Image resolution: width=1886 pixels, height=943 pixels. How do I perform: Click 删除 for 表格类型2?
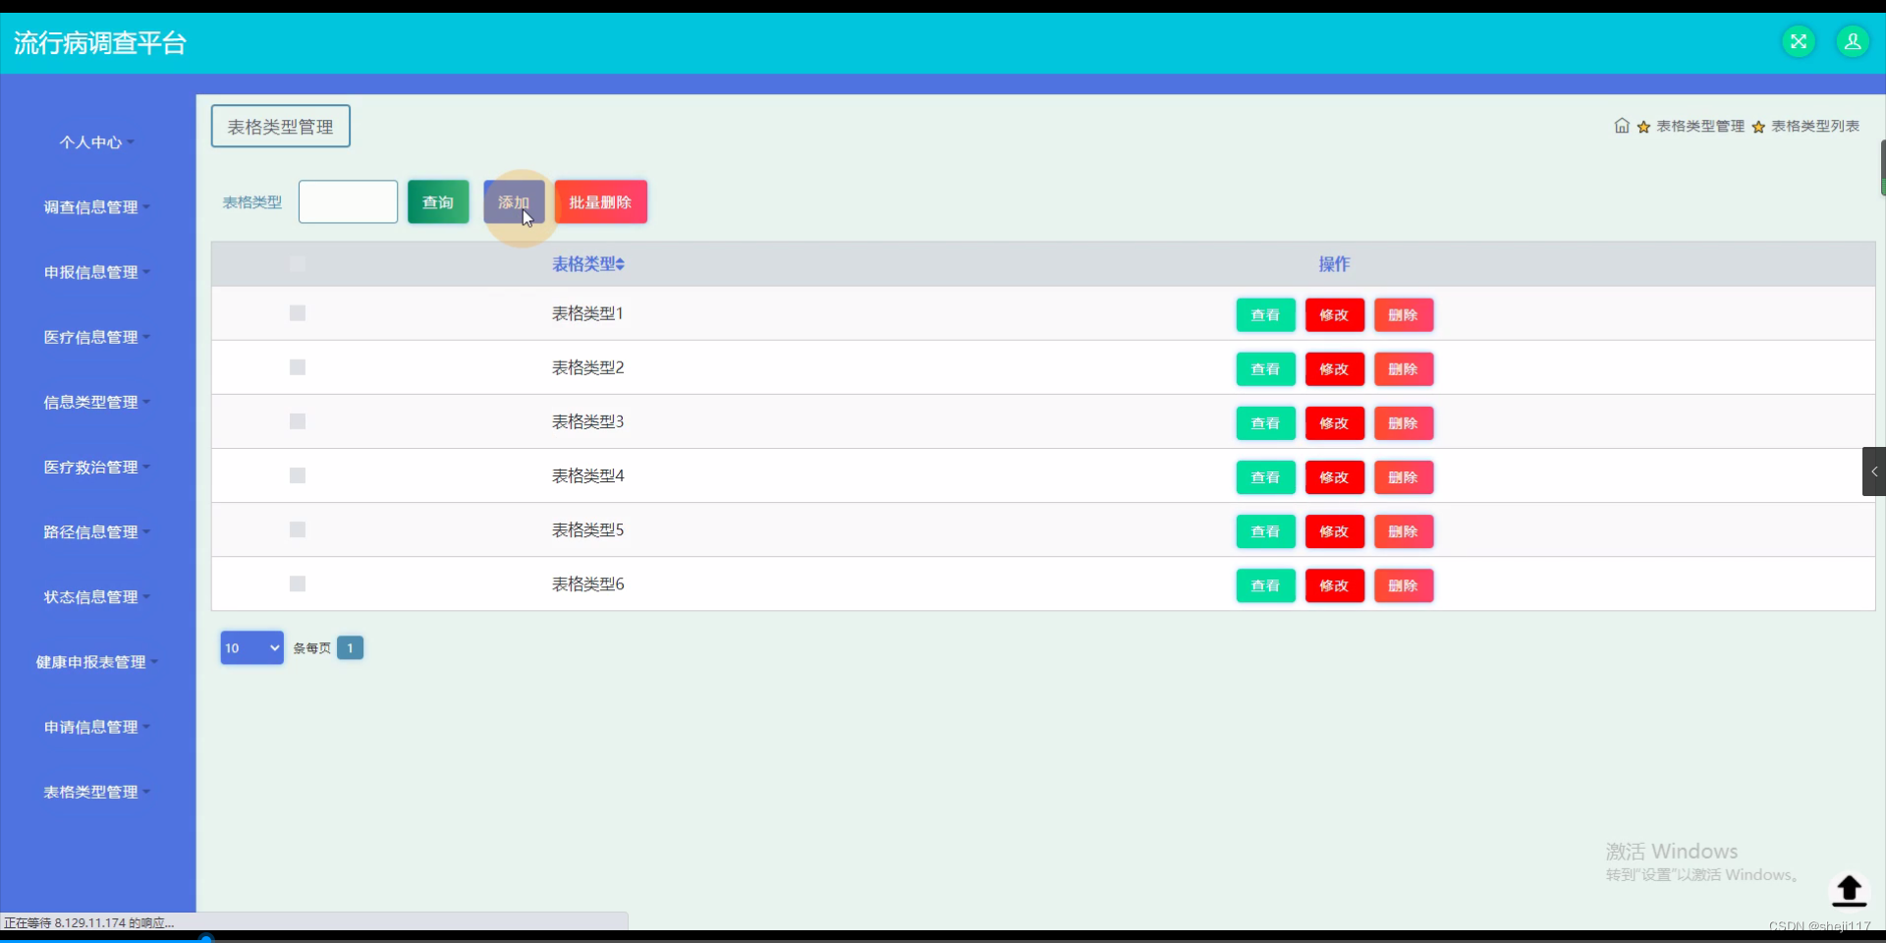(x=1404, y=369)
